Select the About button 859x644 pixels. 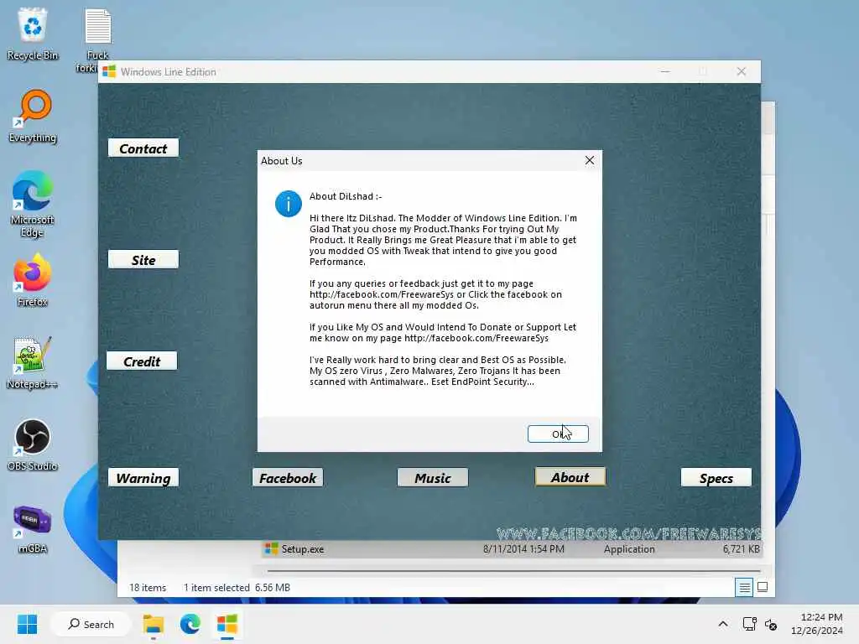point(570,477)
